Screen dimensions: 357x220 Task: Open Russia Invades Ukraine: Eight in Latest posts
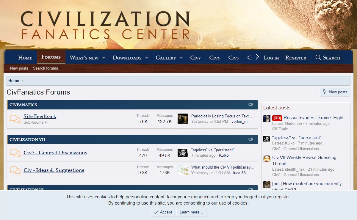pyautogui.click(x=314, y=117)
